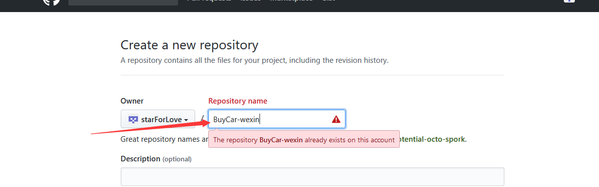Click the BuyCar-wexin repository name field
The width and height of the screenshot is (599, 187).
coord(277,119)
